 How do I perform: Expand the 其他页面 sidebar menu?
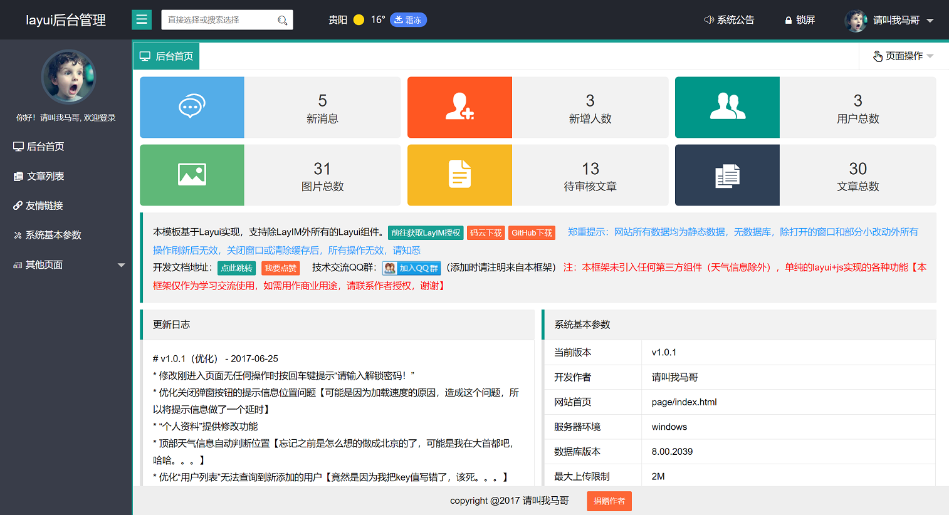(x=65, y=264)
